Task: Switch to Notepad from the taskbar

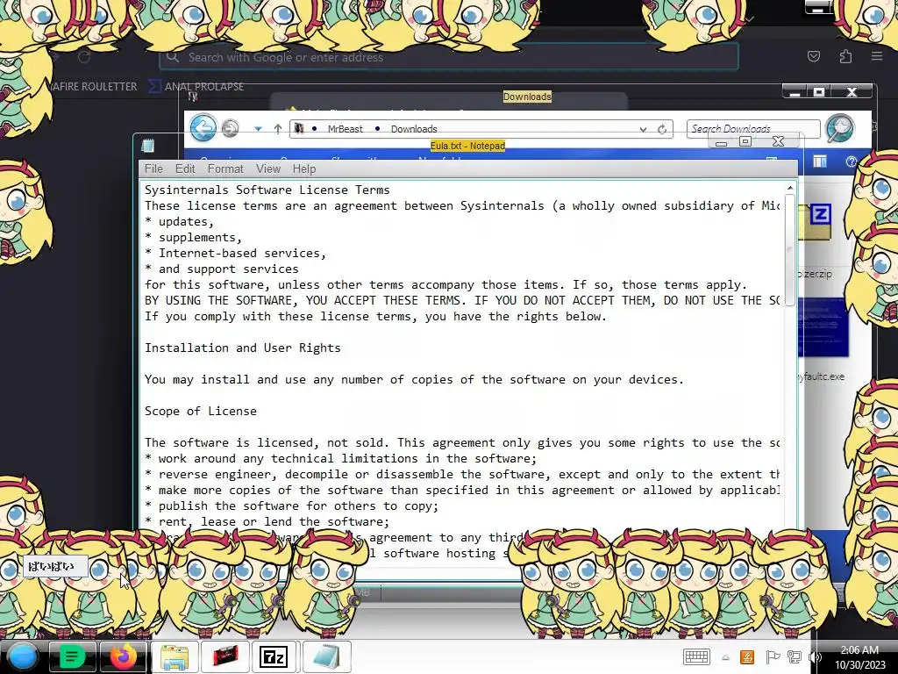Action: pos(326,656)
